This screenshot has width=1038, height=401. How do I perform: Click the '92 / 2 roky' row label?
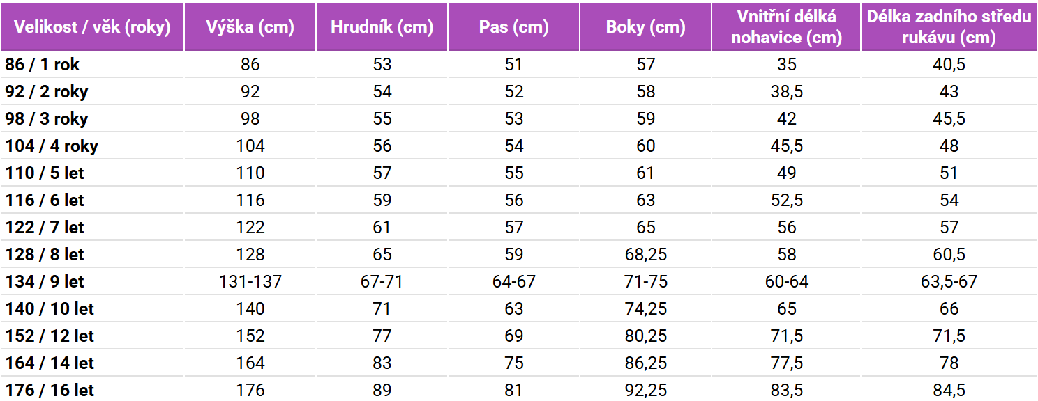(47, 92)
